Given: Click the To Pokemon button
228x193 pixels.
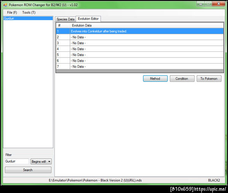Looking at the screenshot, I should (209, 78).
